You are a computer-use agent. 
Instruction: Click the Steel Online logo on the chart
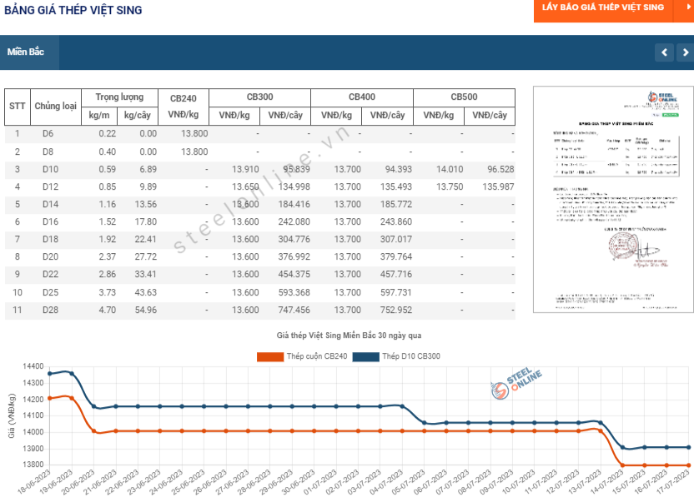[516, 384]
